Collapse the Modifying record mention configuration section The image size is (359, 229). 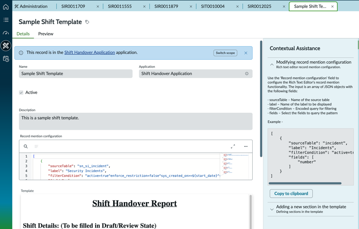point(272,65)
